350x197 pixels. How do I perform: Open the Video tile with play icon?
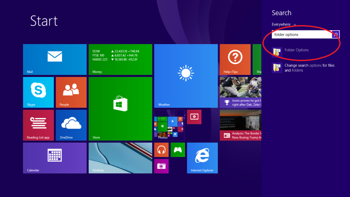194,117
